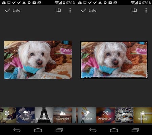Apply the Escape HDR filter
This screenshot has width=152, height=135.
click(62, 115)
